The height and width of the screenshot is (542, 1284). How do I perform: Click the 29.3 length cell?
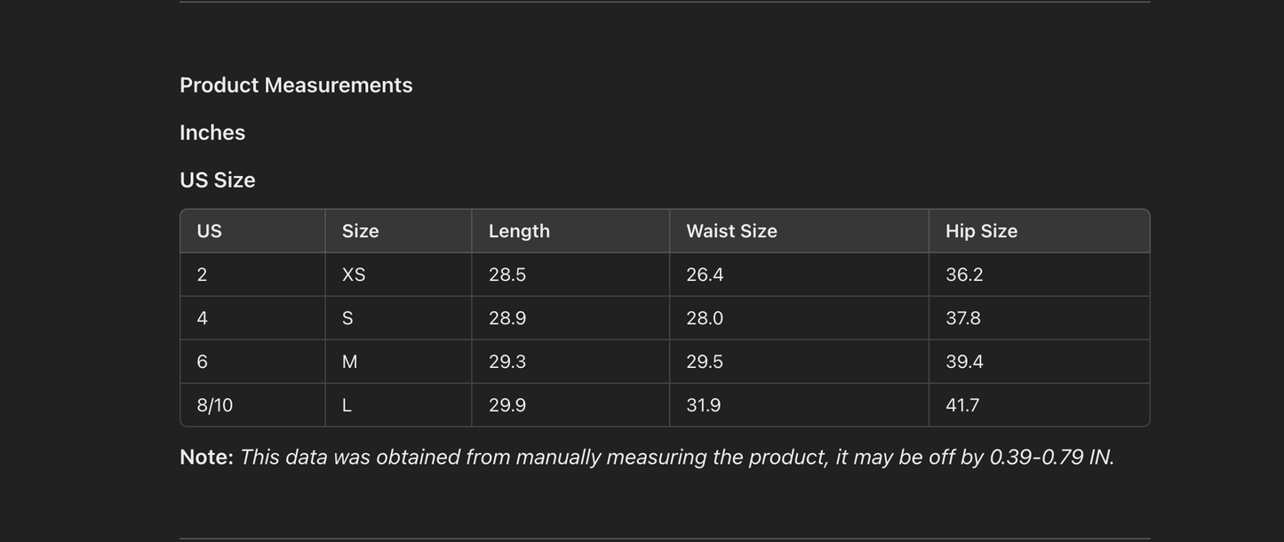pos(507,362)
